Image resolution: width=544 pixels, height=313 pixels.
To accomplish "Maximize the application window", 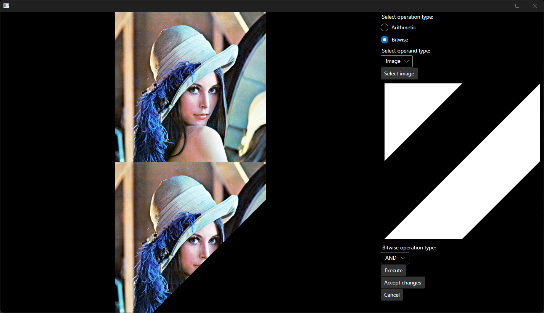I will tap(517, 6).
